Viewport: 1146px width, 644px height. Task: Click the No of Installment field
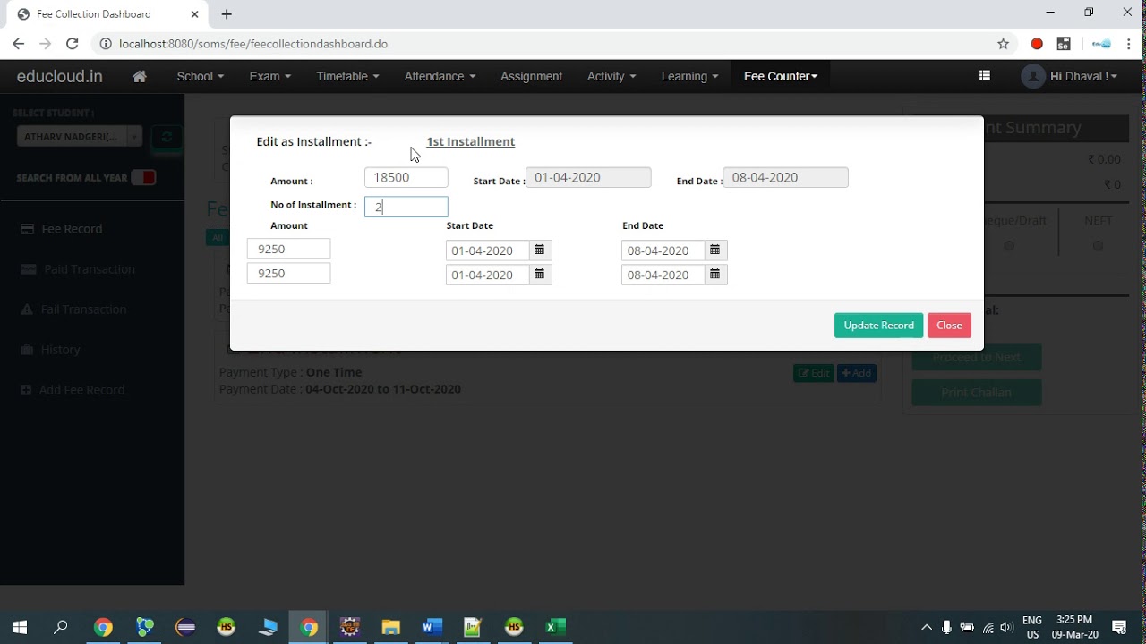click(x=406, y=207)
